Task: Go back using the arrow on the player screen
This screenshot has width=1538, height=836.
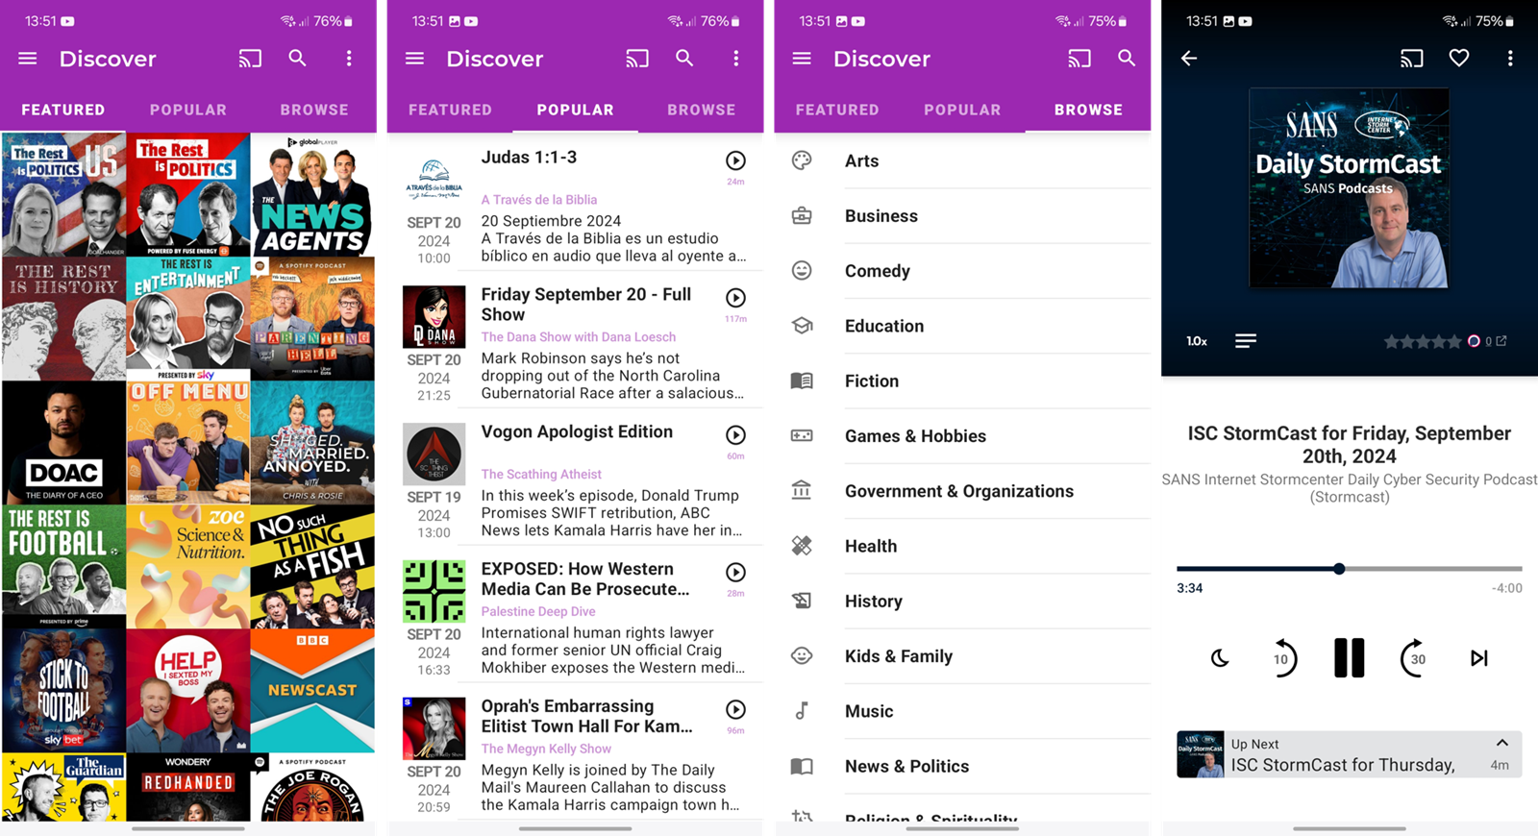Action: tap(1189, 59)
